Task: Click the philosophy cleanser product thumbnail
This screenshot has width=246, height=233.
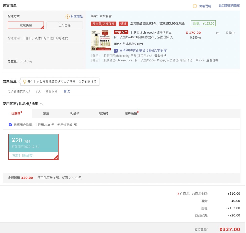Action: tap(101, 40)
